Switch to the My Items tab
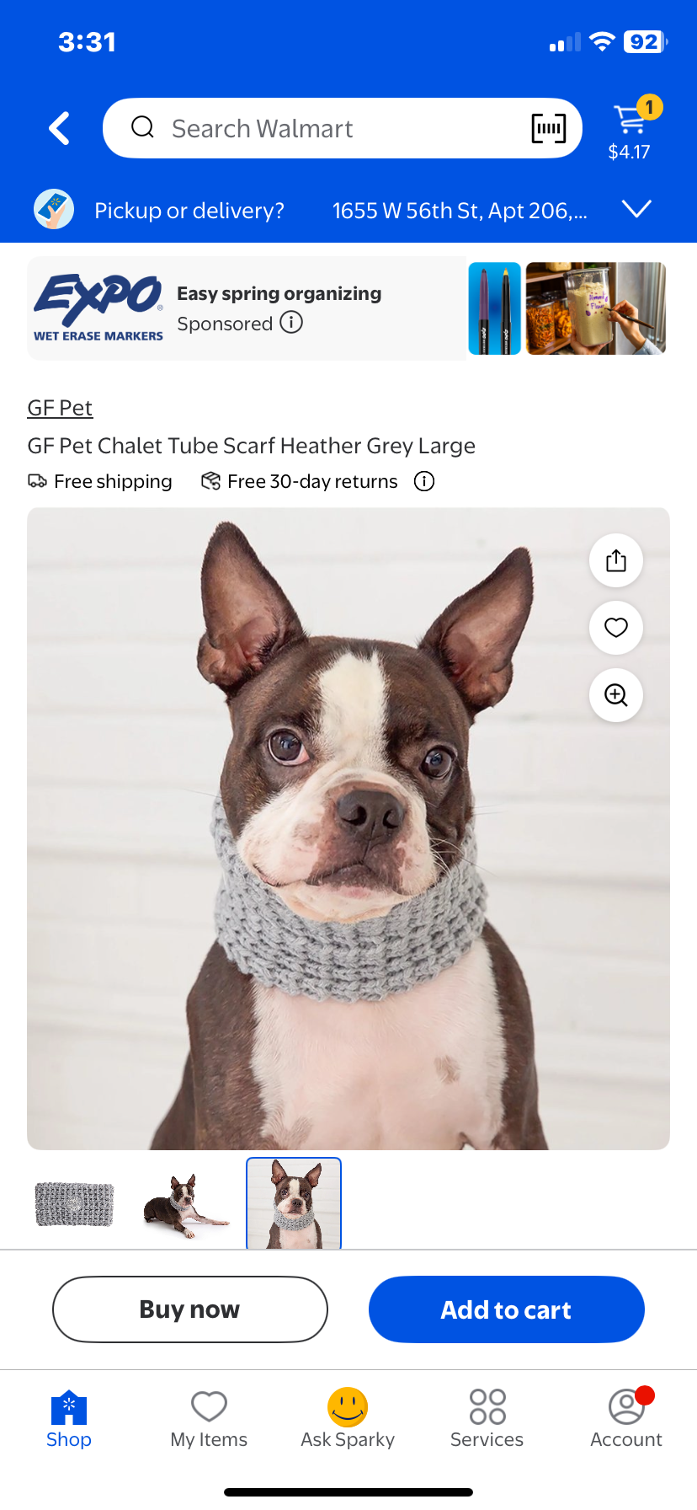 click(209, 1419)
